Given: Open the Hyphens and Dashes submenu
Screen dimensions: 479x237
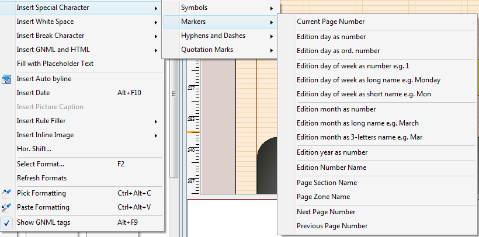Looking at the screenshot, I should tap(220, 36).
